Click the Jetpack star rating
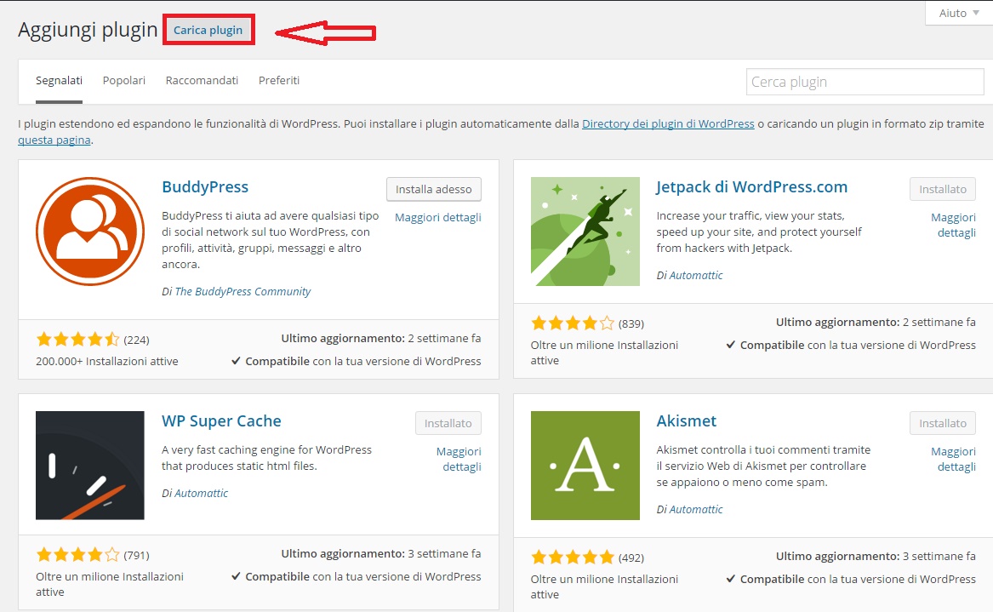Screen dimensions: 993x612 tap(573, 323)
